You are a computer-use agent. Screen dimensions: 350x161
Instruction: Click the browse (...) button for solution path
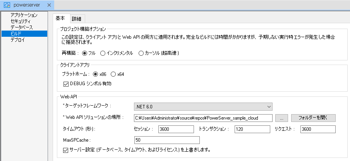click(281, 118)
